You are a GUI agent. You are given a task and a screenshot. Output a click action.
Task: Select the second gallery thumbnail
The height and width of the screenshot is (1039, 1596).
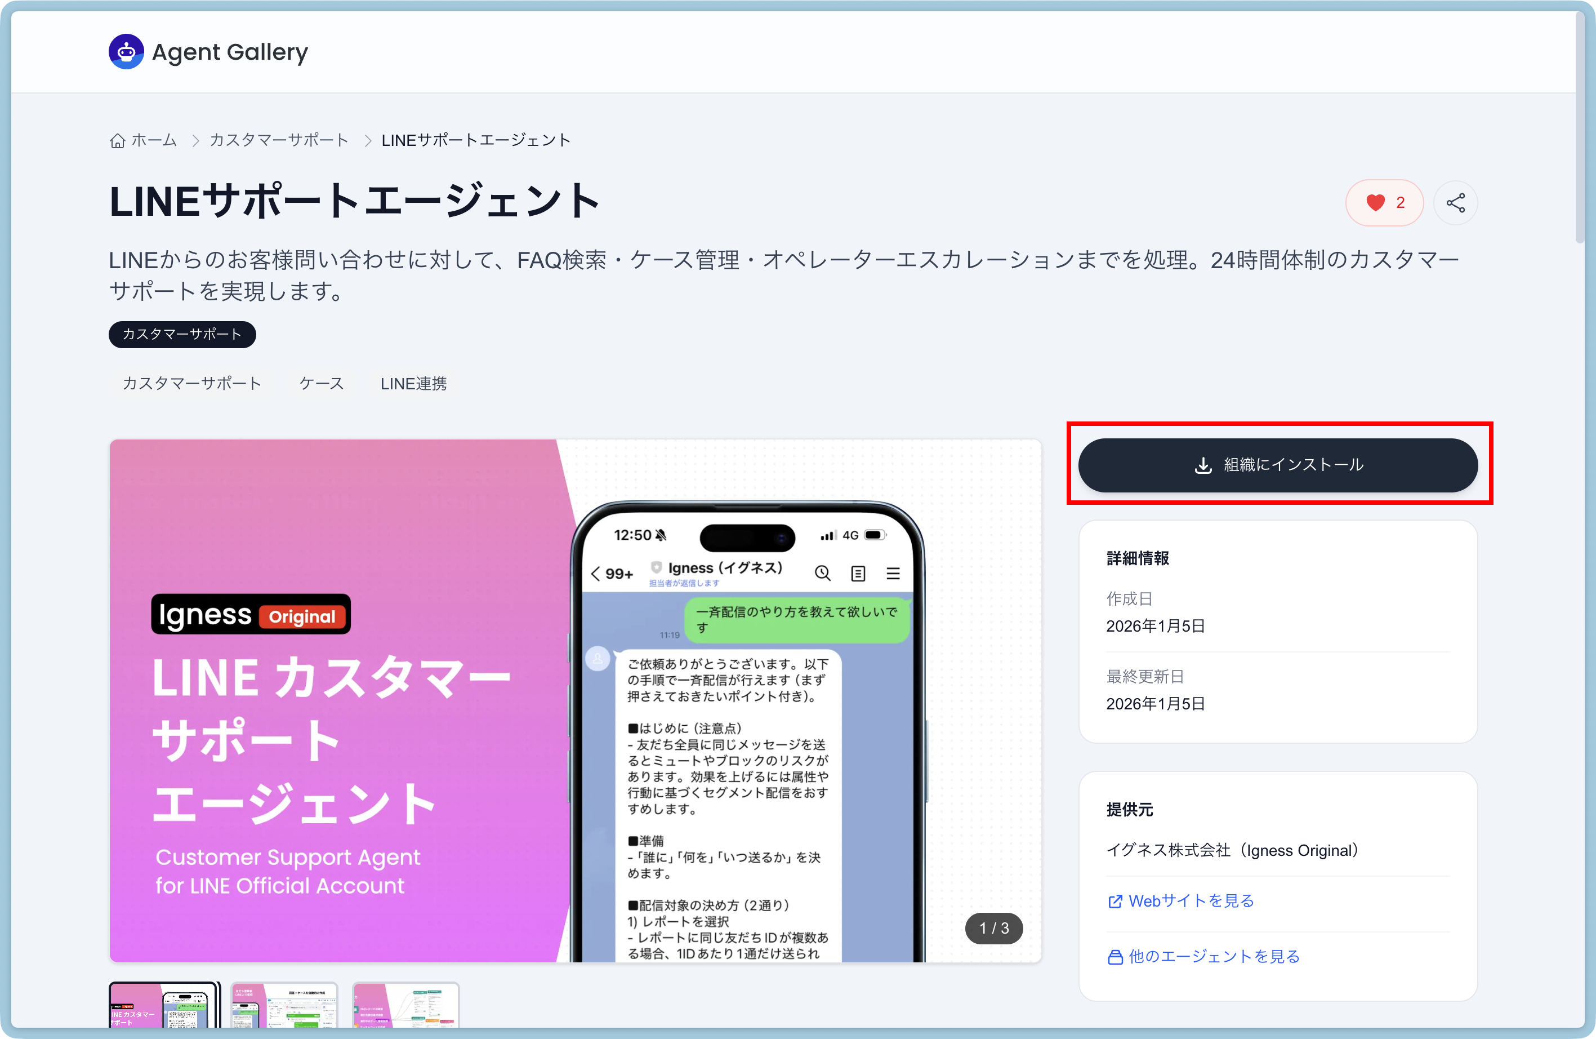coord(284,1005)
